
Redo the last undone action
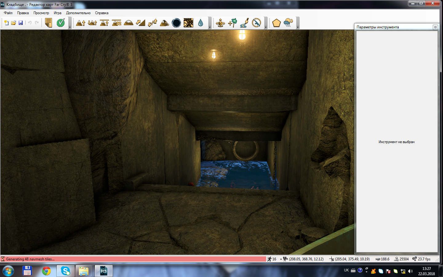37,23
